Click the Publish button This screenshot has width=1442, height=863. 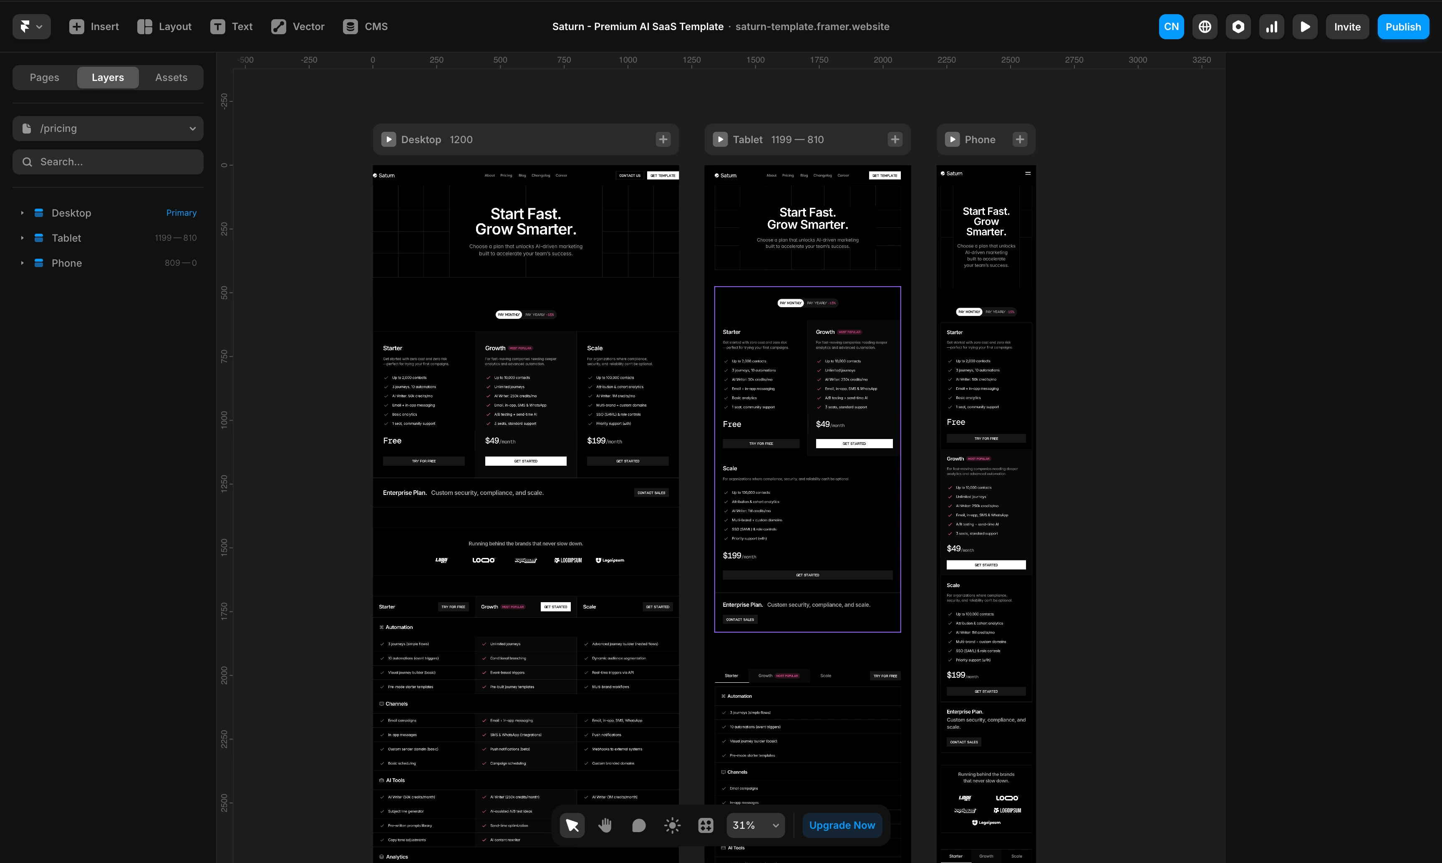1404,26
